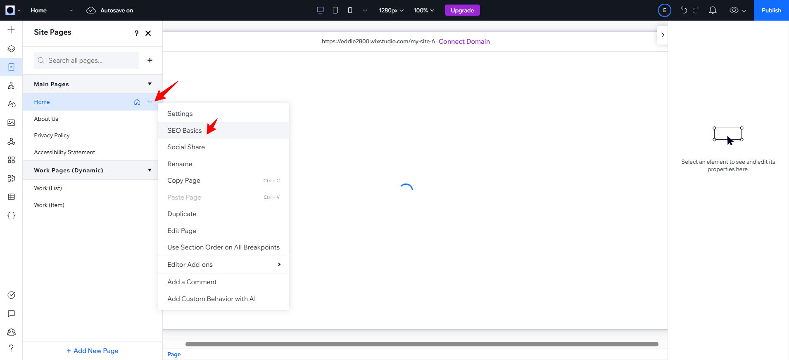Click Add New Page link
This screenshot has width=789, height=360.
(x=93, y=351)
